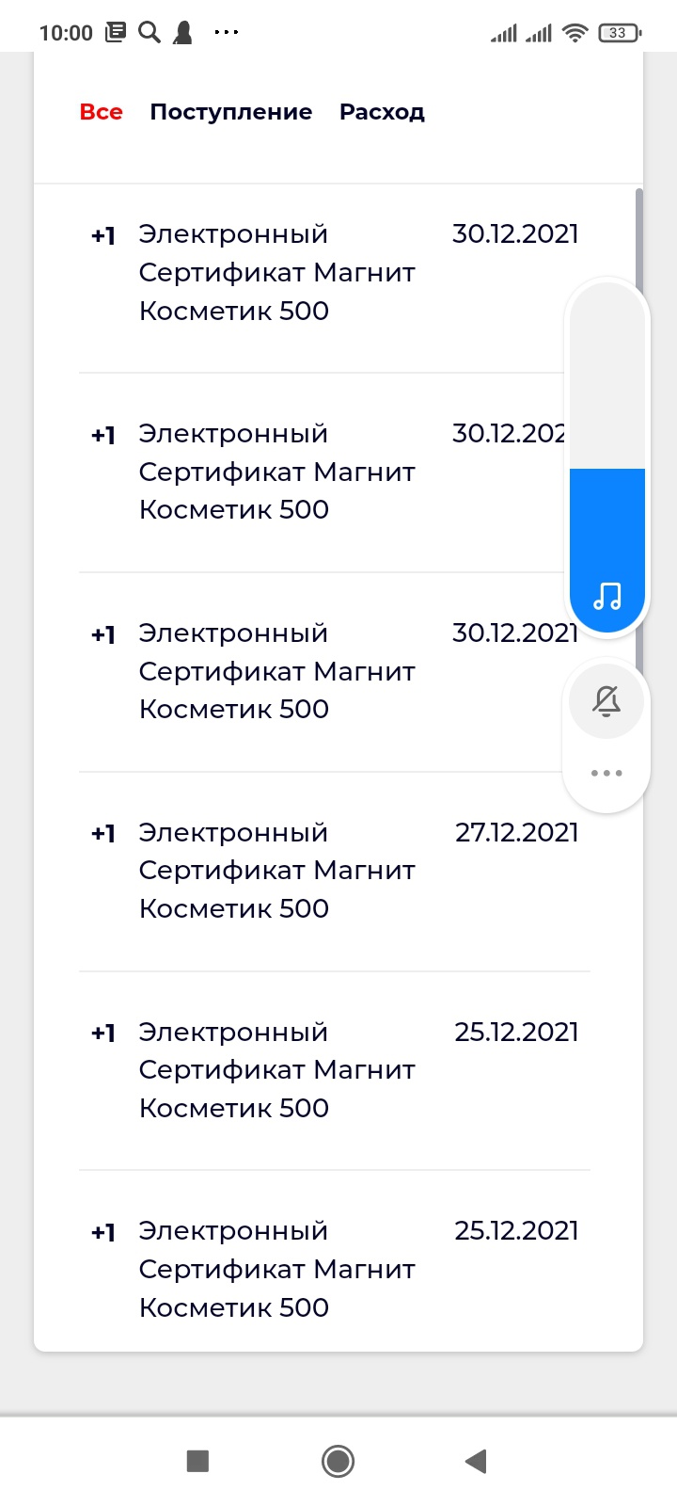Image resolution: width=677 pixels, height=1506 pixels.
Task: Tap the Wi-Fi status icon
Action: click(x=574, y=33)
